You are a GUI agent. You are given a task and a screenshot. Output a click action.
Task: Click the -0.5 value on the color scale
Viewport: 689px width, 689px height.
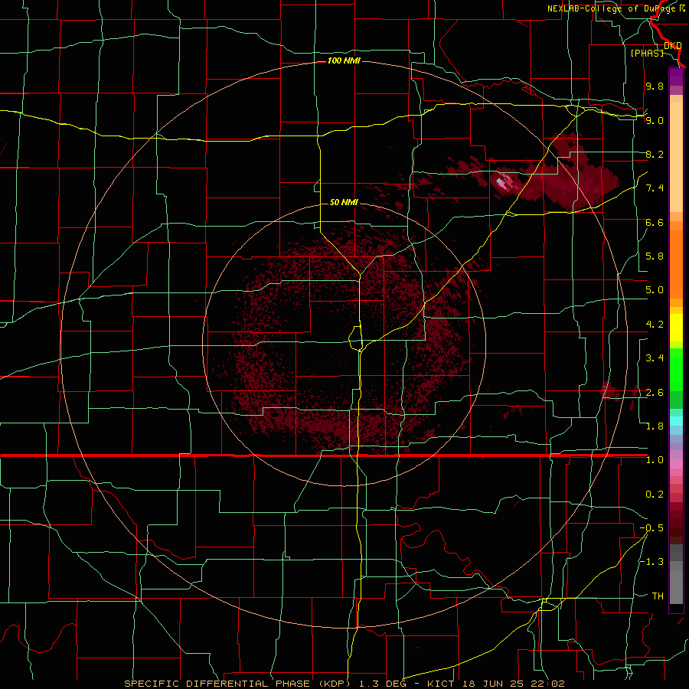[651, 528]
